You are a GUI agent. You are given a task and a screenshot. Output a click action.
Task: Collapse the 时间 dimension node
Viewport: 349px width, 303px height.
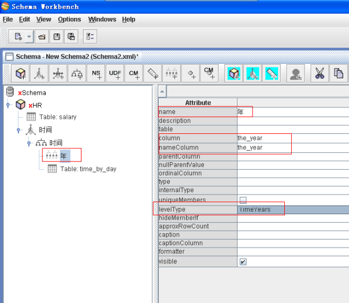[x=18, y=130]
